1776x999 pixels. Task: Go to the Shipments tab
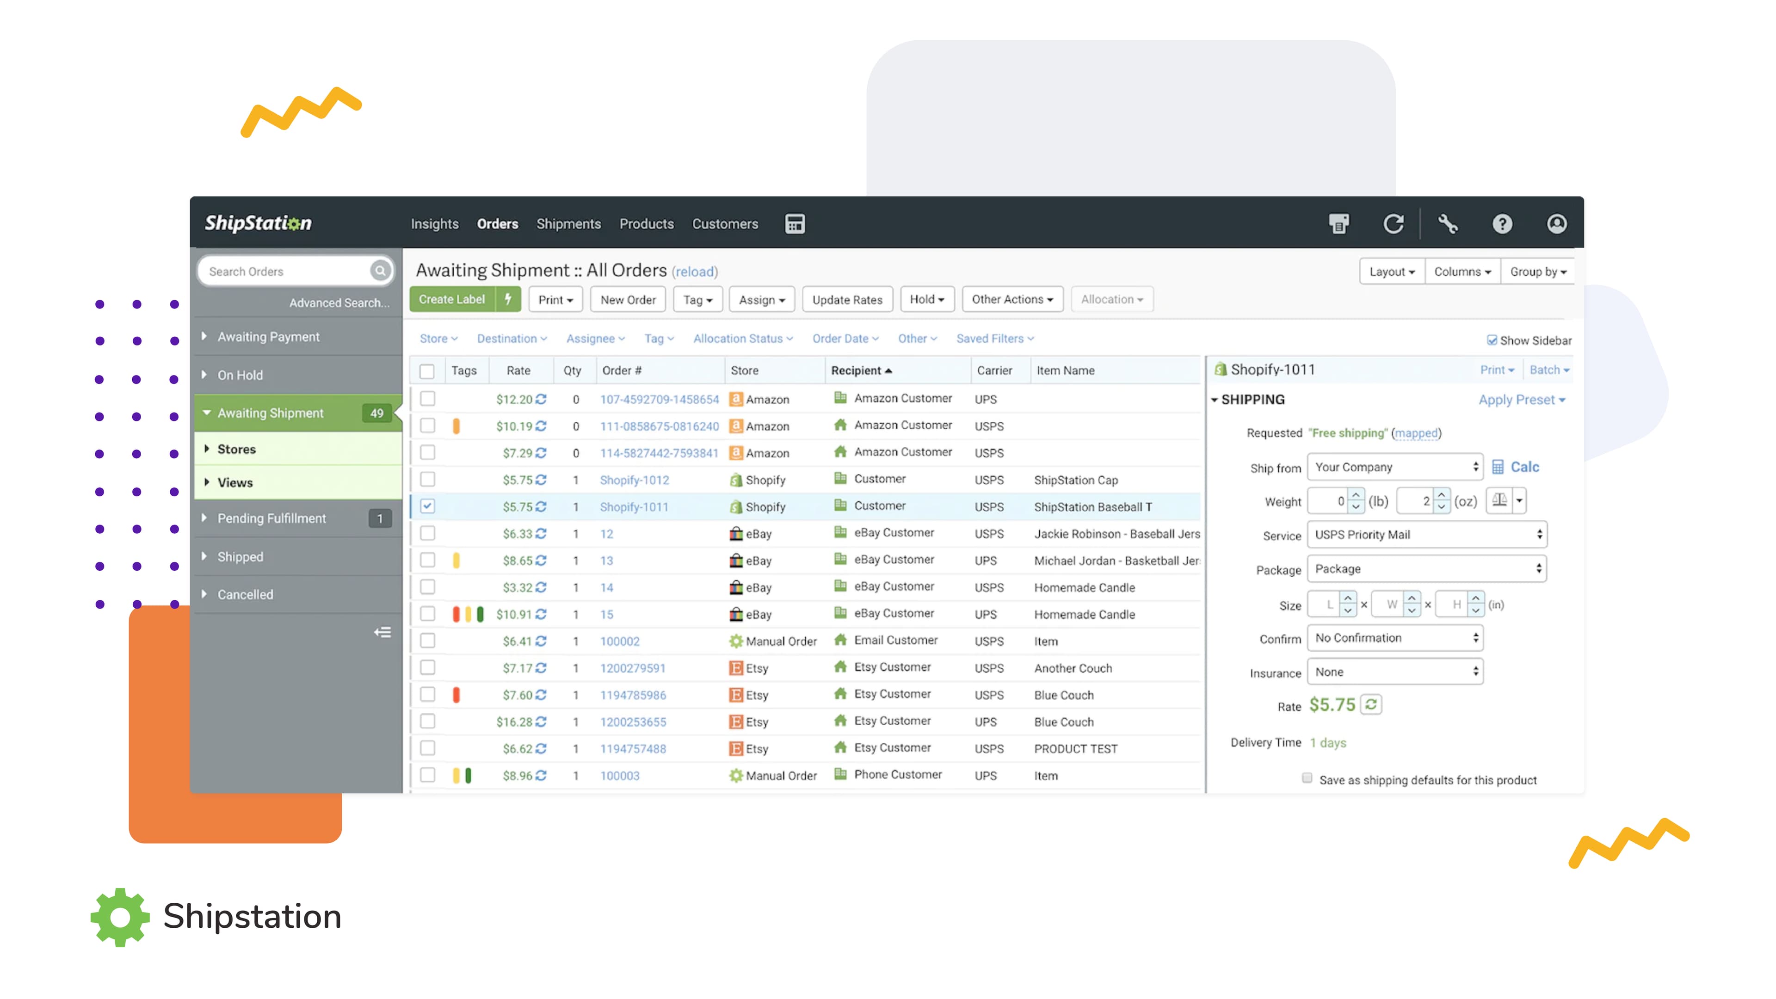point(569,224)
